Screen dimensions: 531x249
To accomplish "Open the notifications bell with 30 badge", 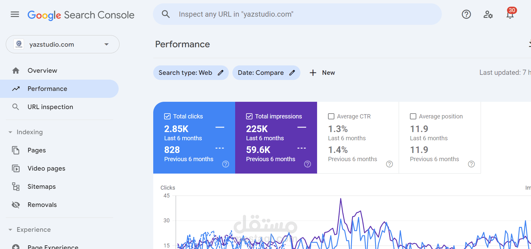I will pos(510,14).
